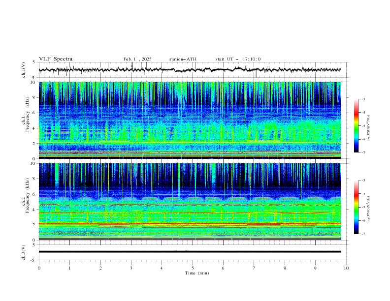The image size is (390, 301).
Task: Click the "5" tick on ch.1(V) axis
Action: (x=34, y=62)
